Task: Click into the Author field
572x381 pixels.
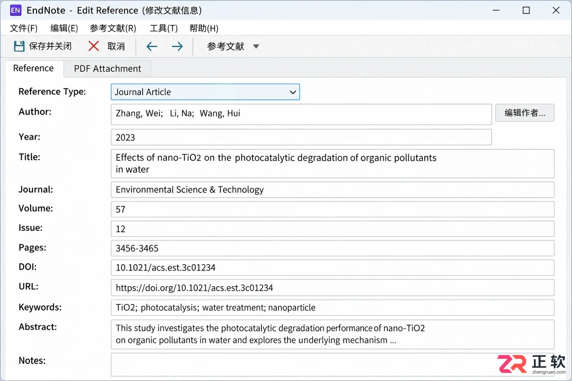Action: tap(301, 114)
